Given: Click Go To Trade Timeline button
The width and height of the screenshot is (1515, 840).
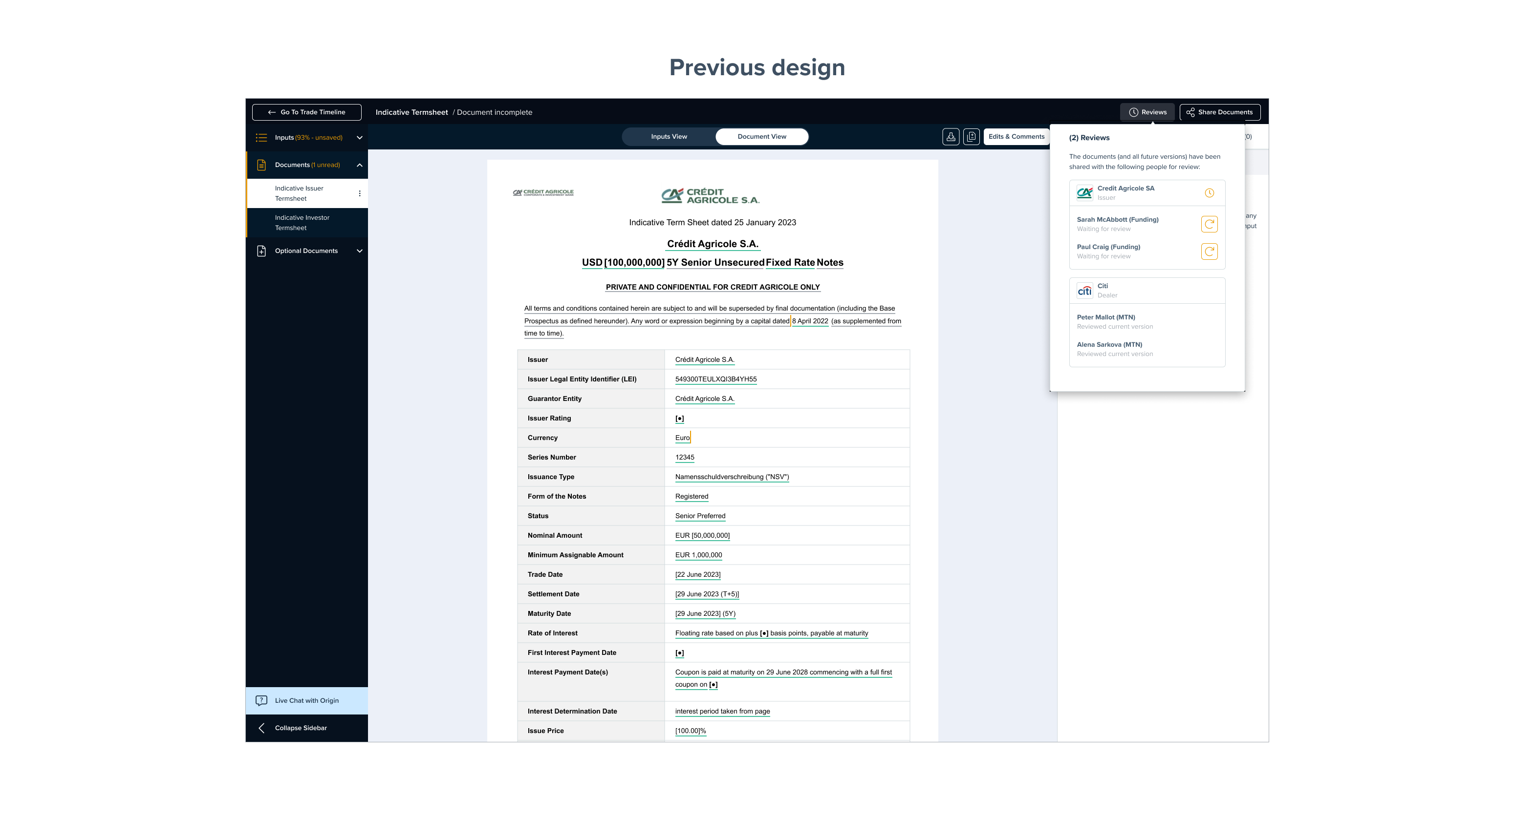Looking at the screenshot, I should (x=306, y=112).
